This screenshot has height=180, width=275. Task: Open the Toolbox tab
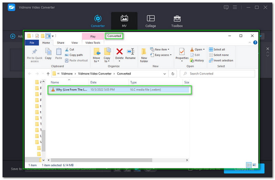click(x=177, y=21)
